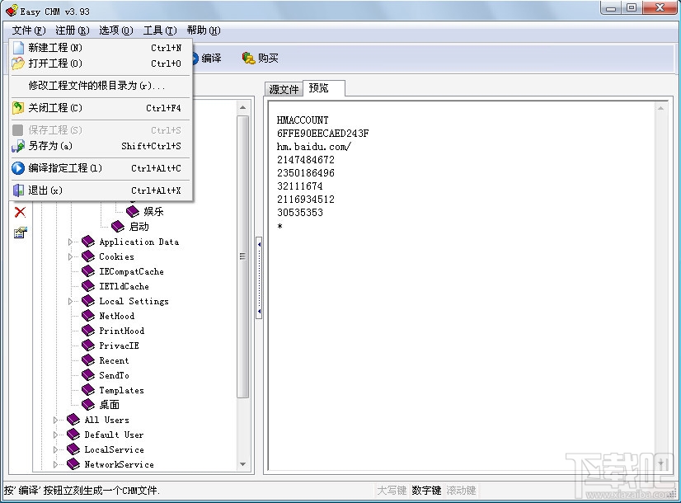Open the 帮助 (Help) menu

click(203, 30)
